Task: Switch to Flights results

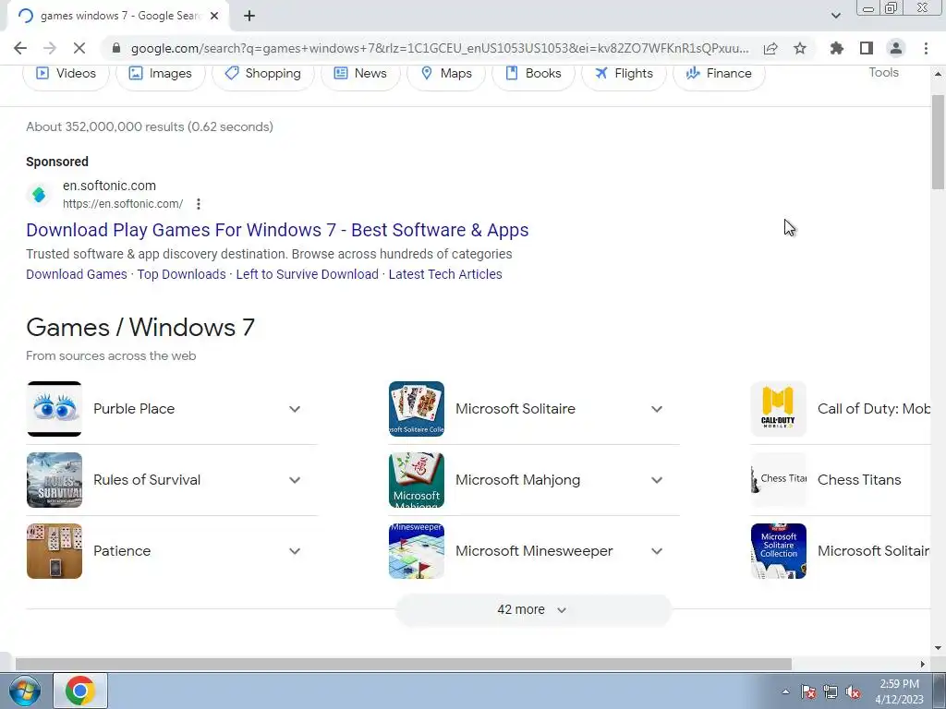Action: click(x=624, y=74)
